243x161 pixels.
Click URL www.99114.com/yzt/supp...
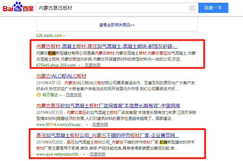click(60, 125)
